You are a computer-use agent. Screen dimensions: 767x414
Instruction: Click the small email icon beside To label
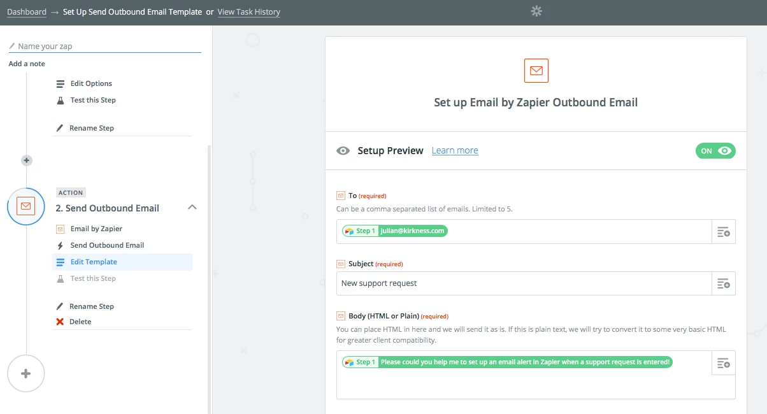click(x=341, y=196)
